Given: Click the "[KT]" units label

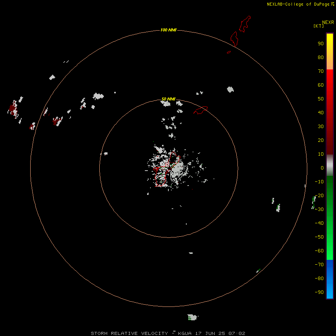Looking at the screenshot, I should coord(319,26).
